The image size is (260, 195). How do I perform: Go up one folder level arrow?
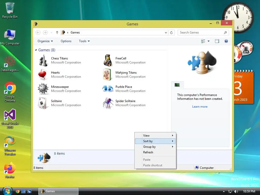[x=57, y=32]
